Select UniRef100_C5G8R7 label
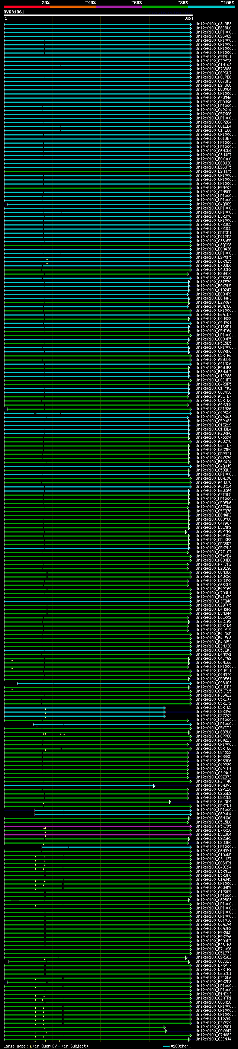This screenshot has height=1049, width=238. (213, 544)
